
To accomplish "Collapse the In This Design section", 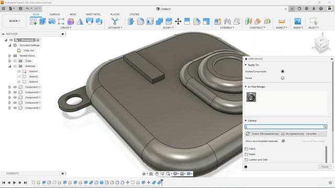I will point(245,87).
